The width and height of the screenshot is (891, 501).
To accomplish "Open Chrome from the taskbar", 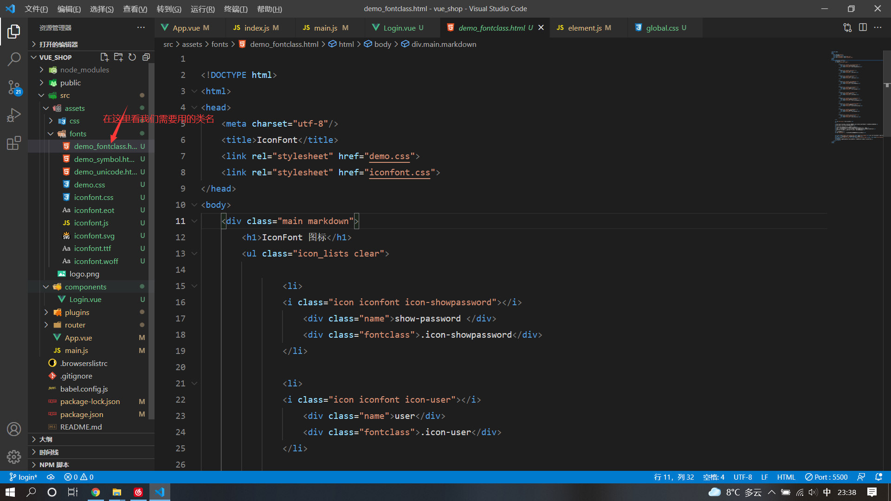I will (x=96, y=492).
